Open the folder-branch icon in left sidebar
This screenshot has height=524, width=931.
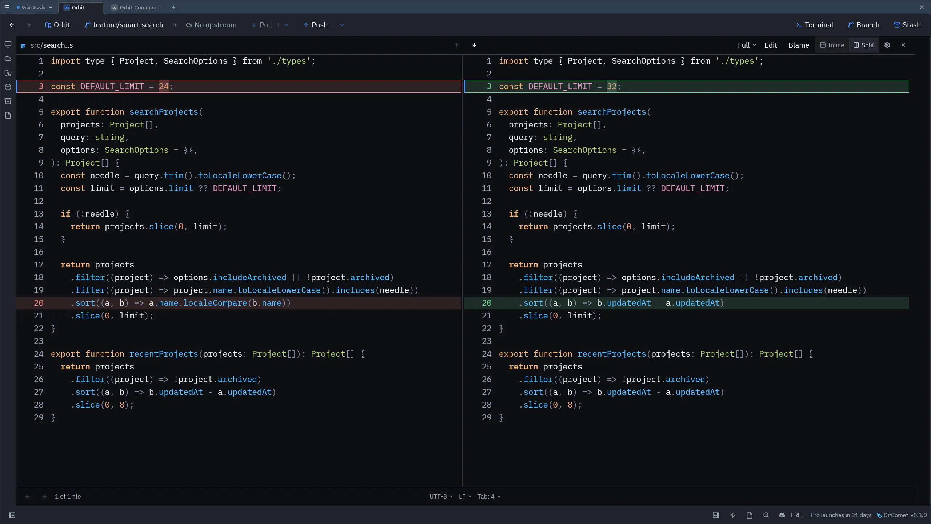pos(8,73)
